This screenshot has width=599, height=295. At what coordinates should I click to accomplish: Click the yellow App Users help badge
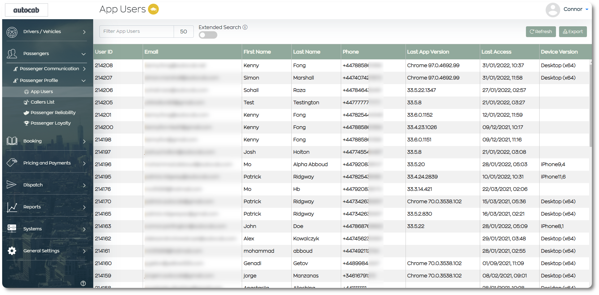coord(153,9)
